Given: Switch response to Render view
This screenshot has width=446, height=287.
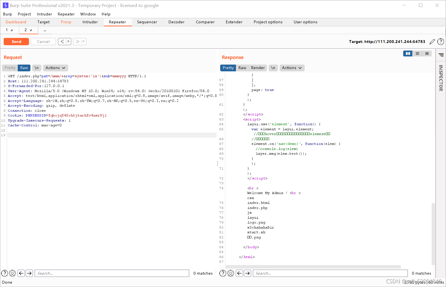Looking at the screenshot, I should pyautogui.click(x=258, y=68).
